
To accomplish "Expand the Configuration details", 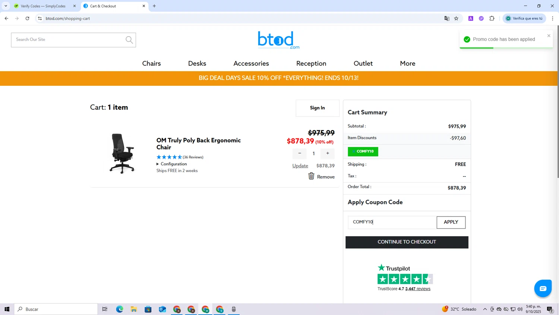I will pyautogui.click(x=171, y=164).
